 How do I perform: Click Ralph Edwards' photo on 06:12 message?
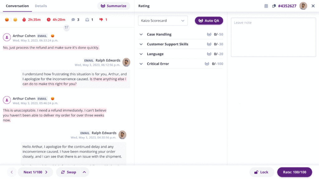click(x=126, y=62)
